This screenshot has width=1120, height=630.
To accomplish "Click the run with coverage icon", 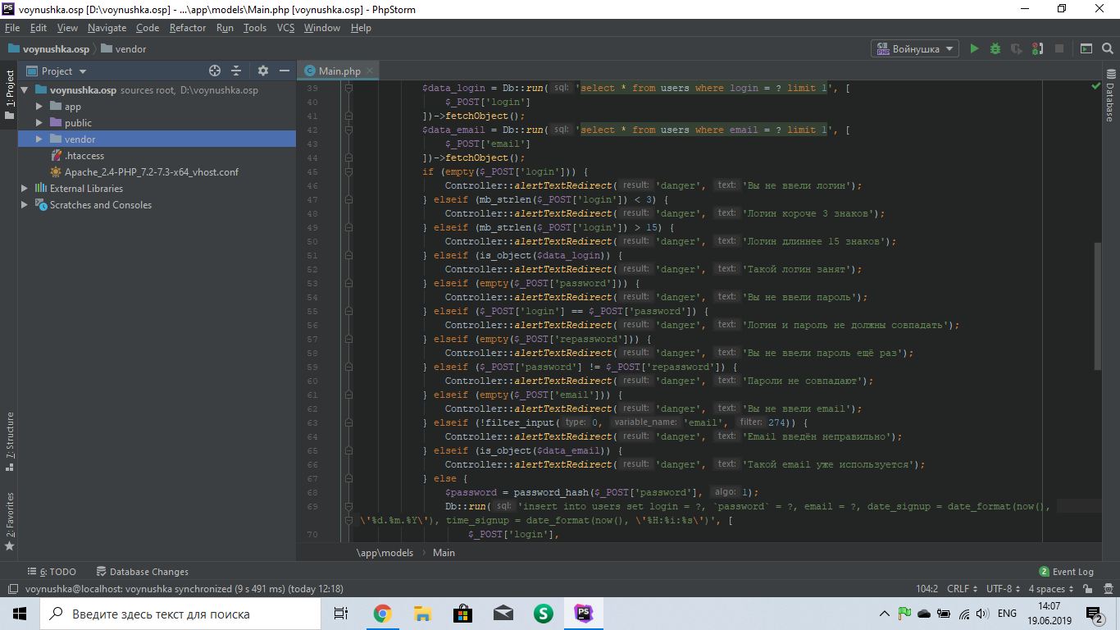I will pyautogui.click(x=1017, y=49).
